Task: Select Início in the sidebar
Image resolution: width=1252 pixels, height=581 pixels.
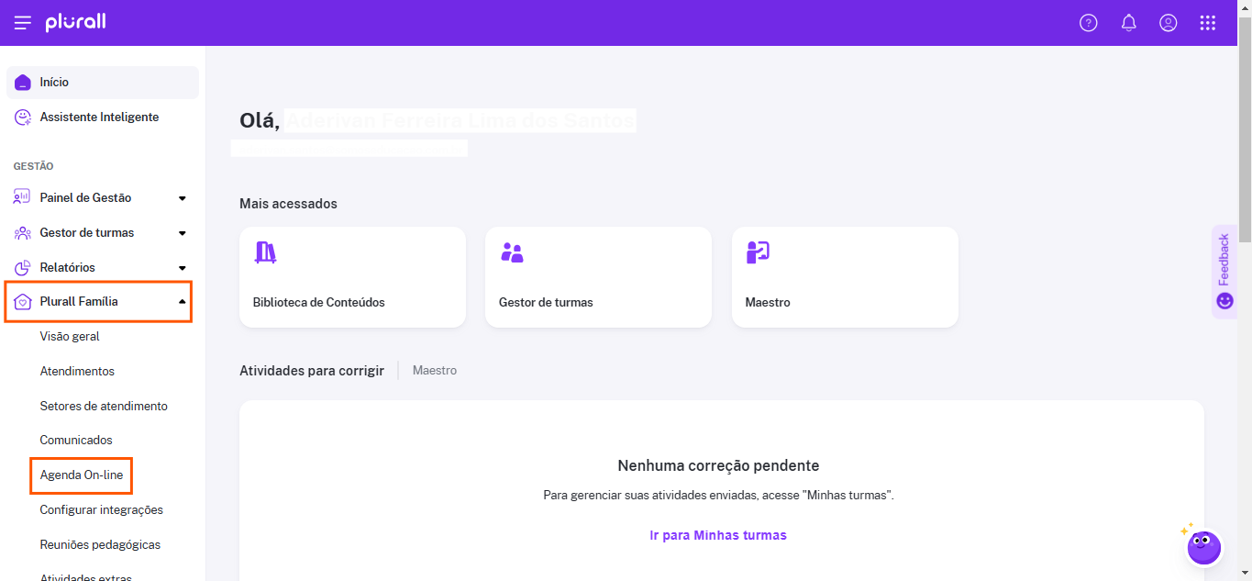Action: 103,83
